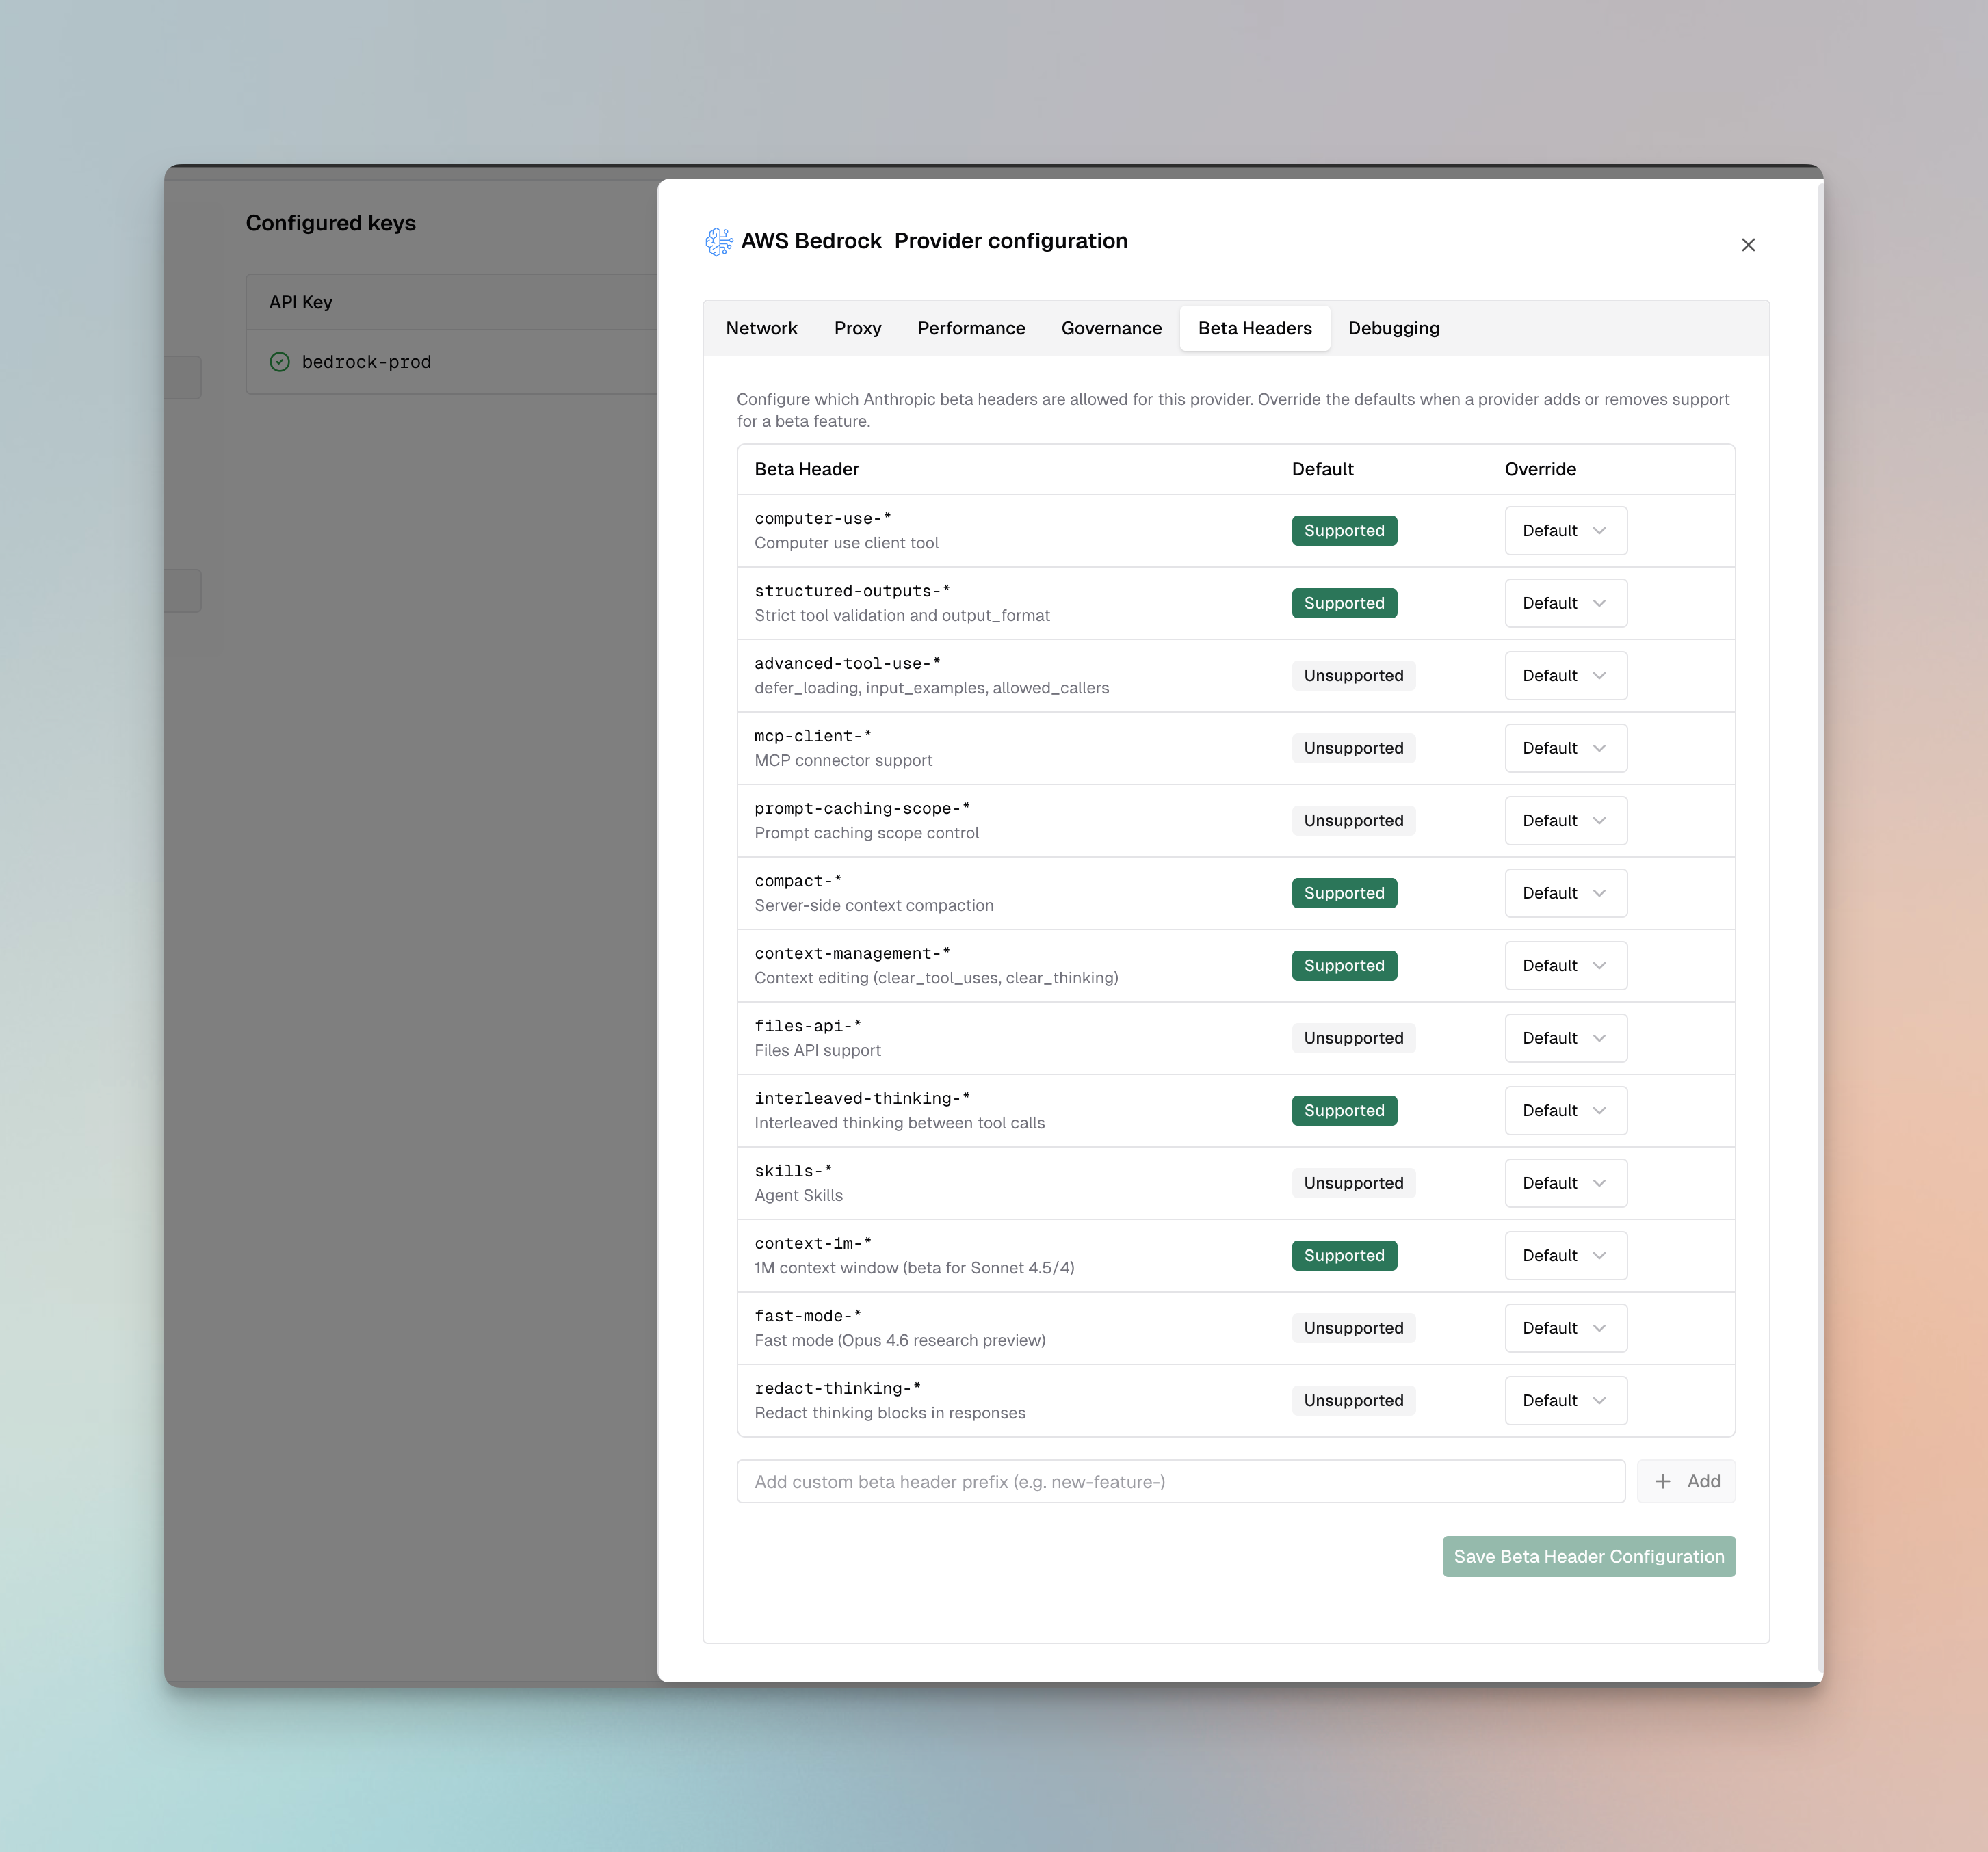The height and width of the screenshot is (1852, 1988).
Task: Toggle the Unsupported badge for advanced-tool-use-*
Action: [1353, 674]
